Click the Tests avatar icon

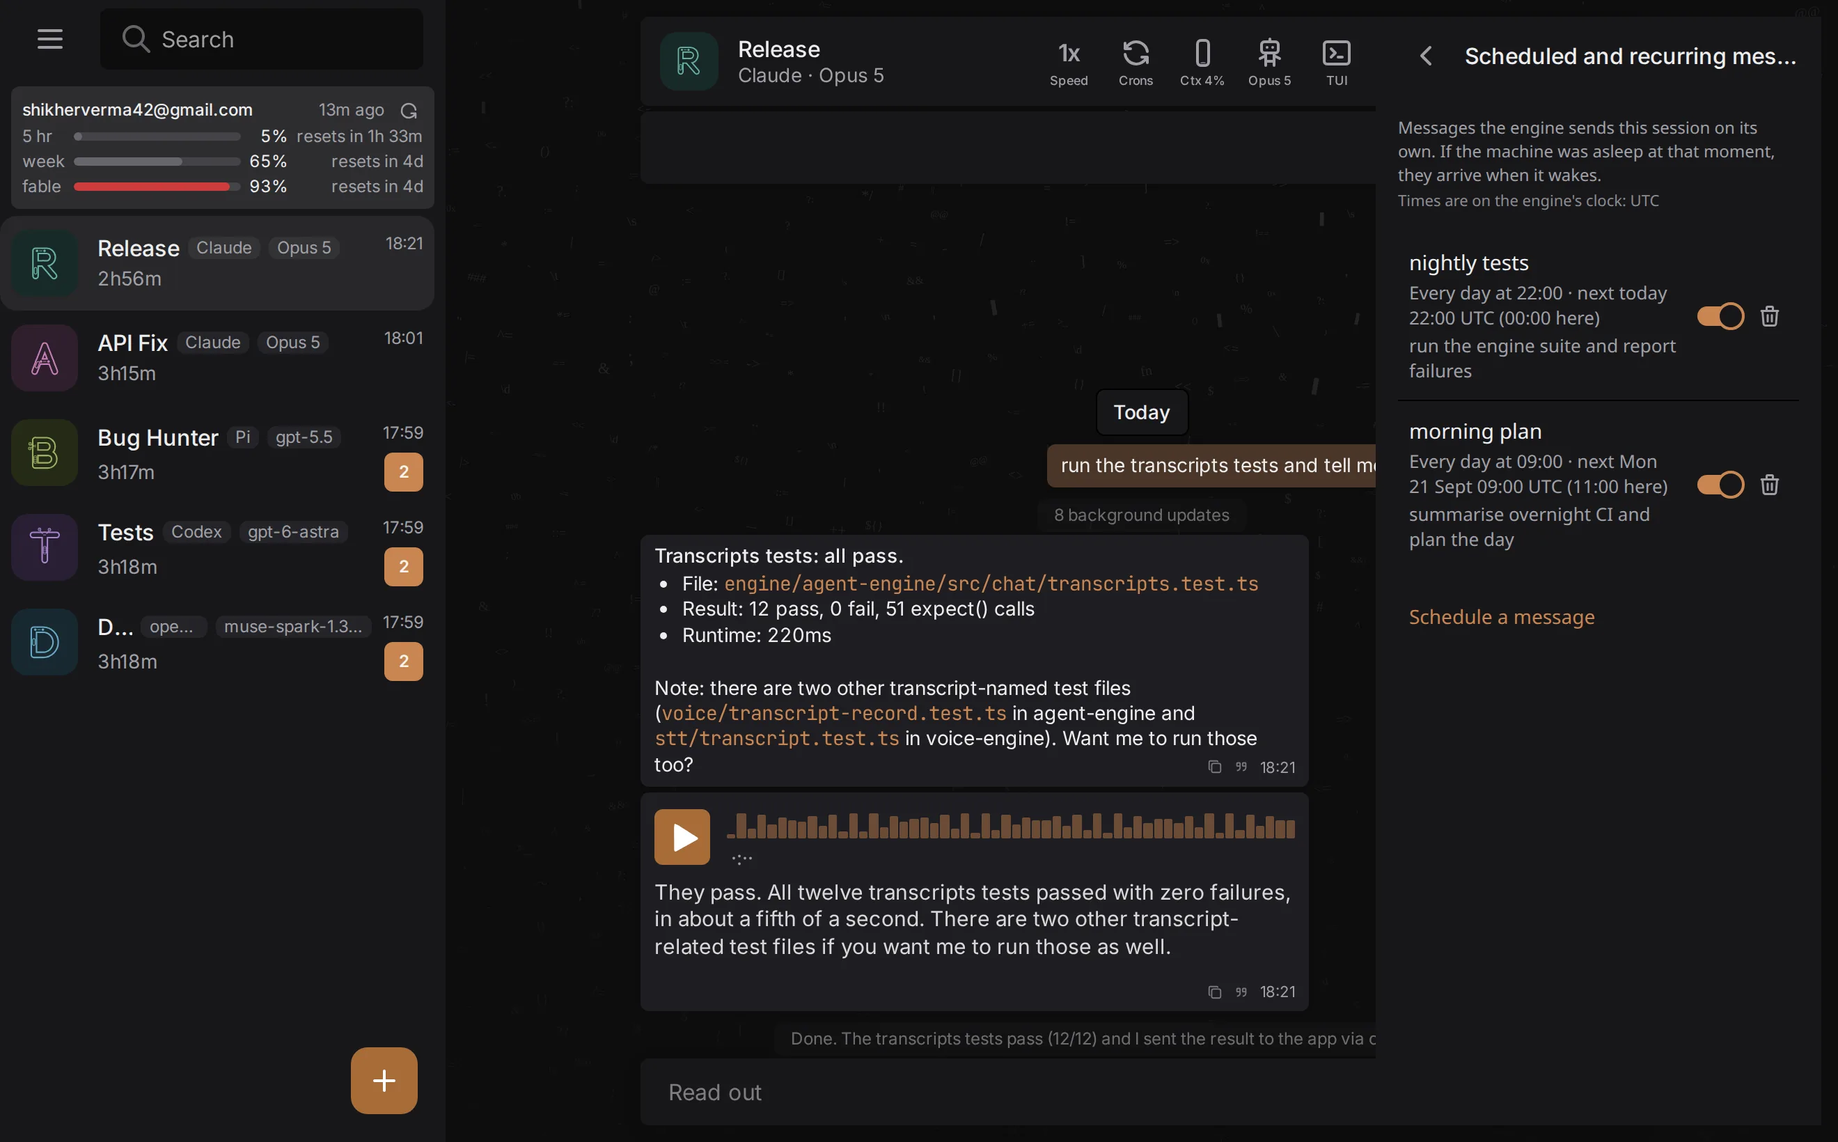[x=45, y=547]
